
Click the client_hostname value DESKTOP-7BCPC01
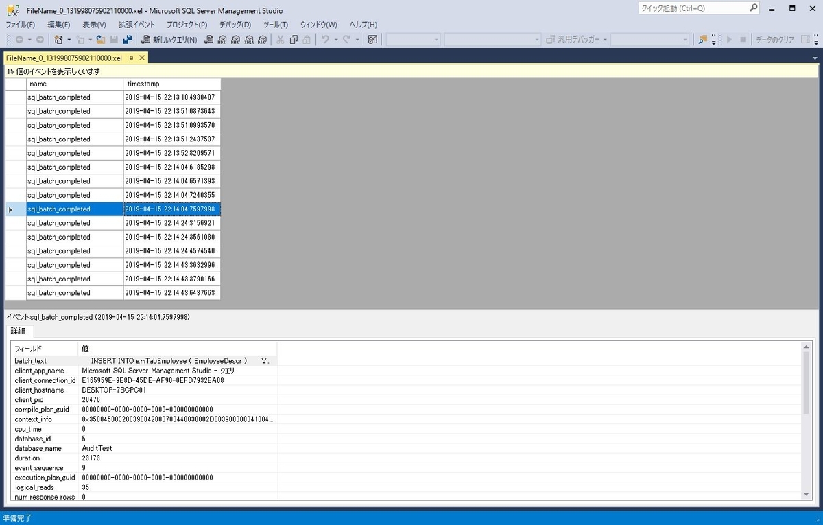114,390
